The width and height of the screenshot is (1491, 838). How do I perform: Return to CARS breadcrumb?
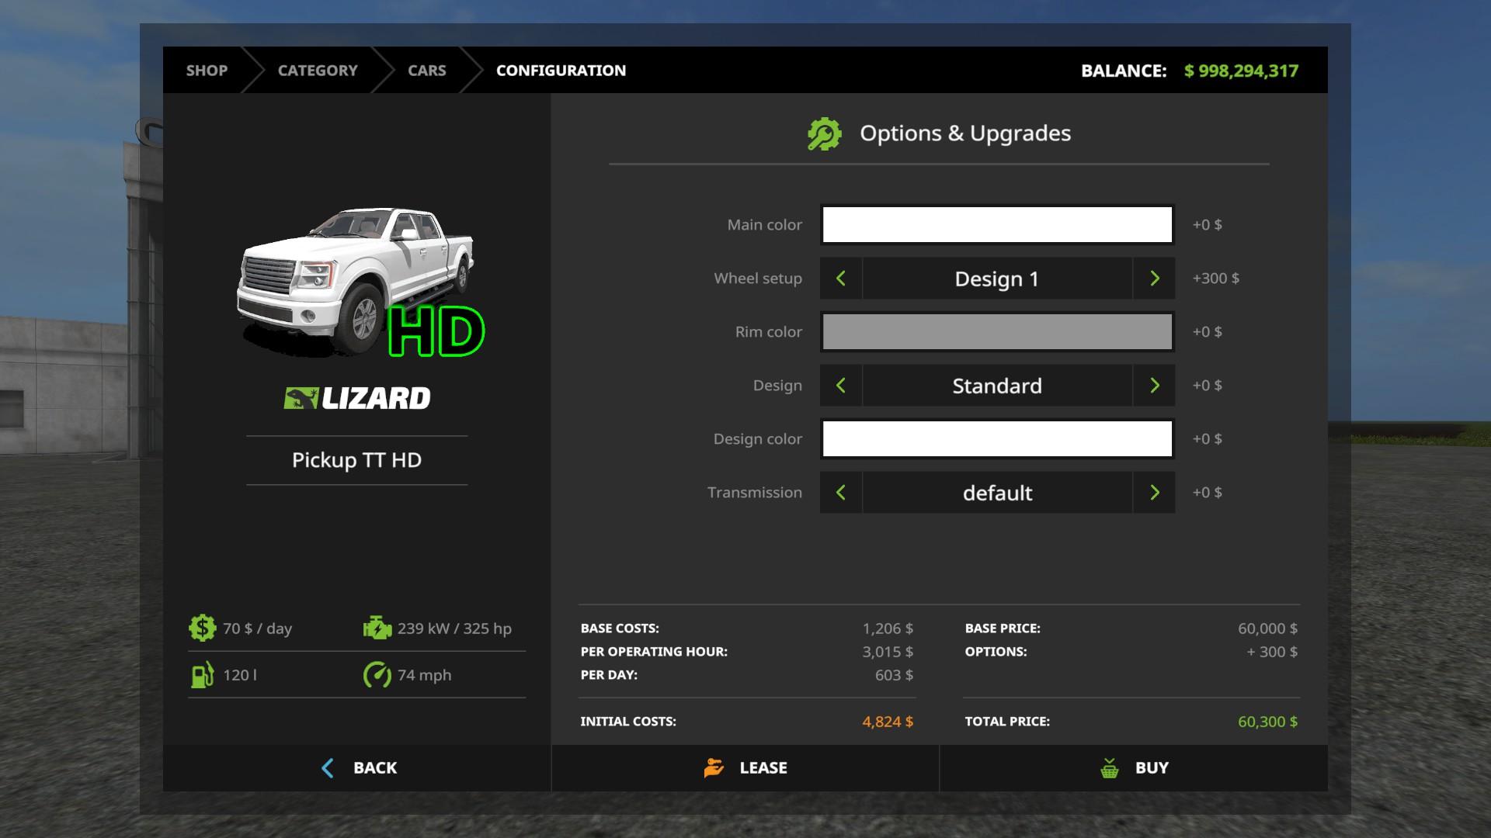pyautogui.click(x=426, y=71)
